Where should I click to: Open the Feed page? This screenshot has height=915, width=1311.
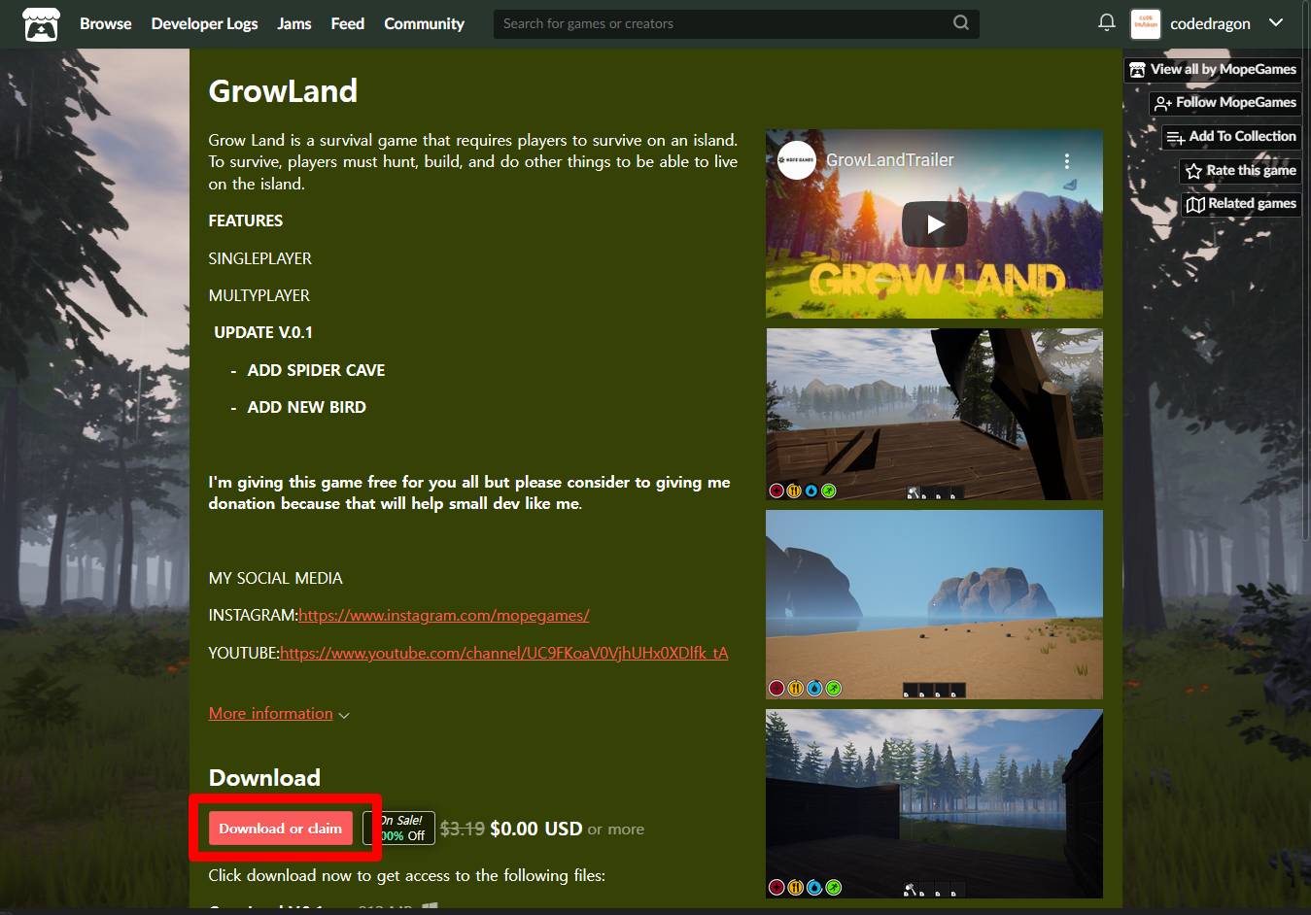[348, 23]
